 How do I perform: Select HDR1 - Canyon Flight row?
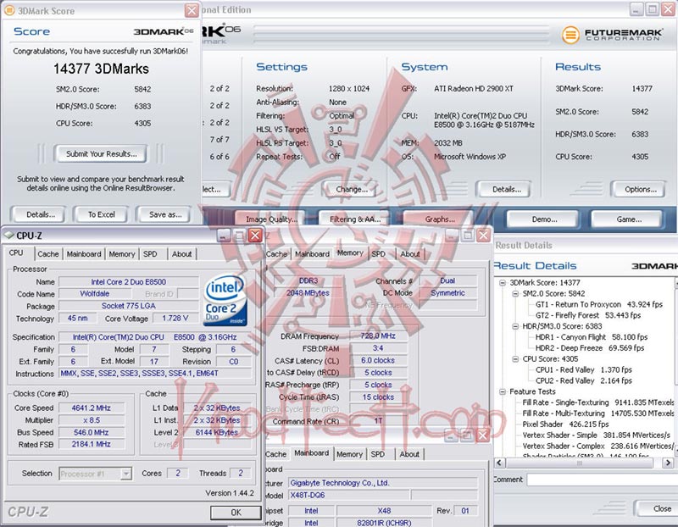592,336
